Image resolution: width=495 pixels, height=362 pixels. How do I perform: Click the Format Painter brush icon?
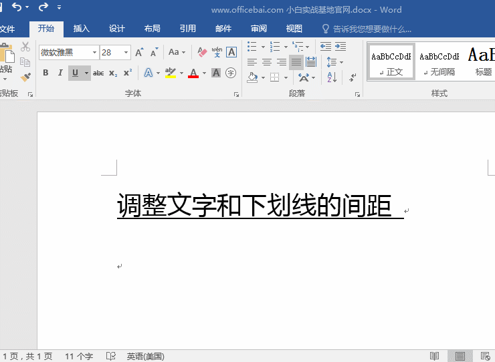click(x=25, y=77)
